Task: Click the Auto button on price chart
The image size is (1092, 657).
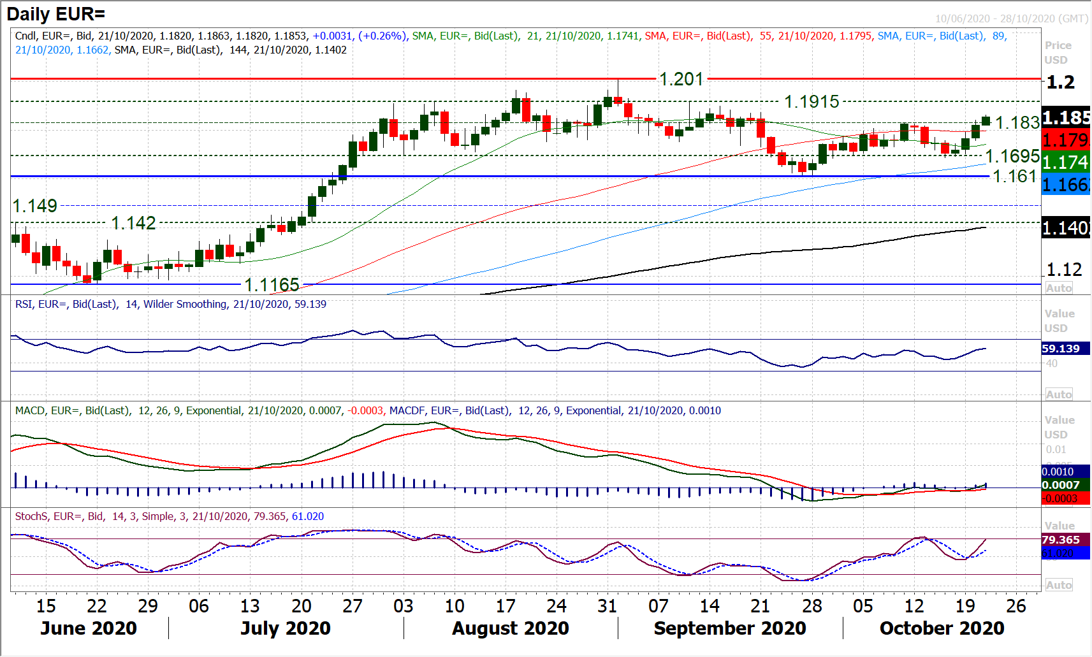Action: point(1058,288)
